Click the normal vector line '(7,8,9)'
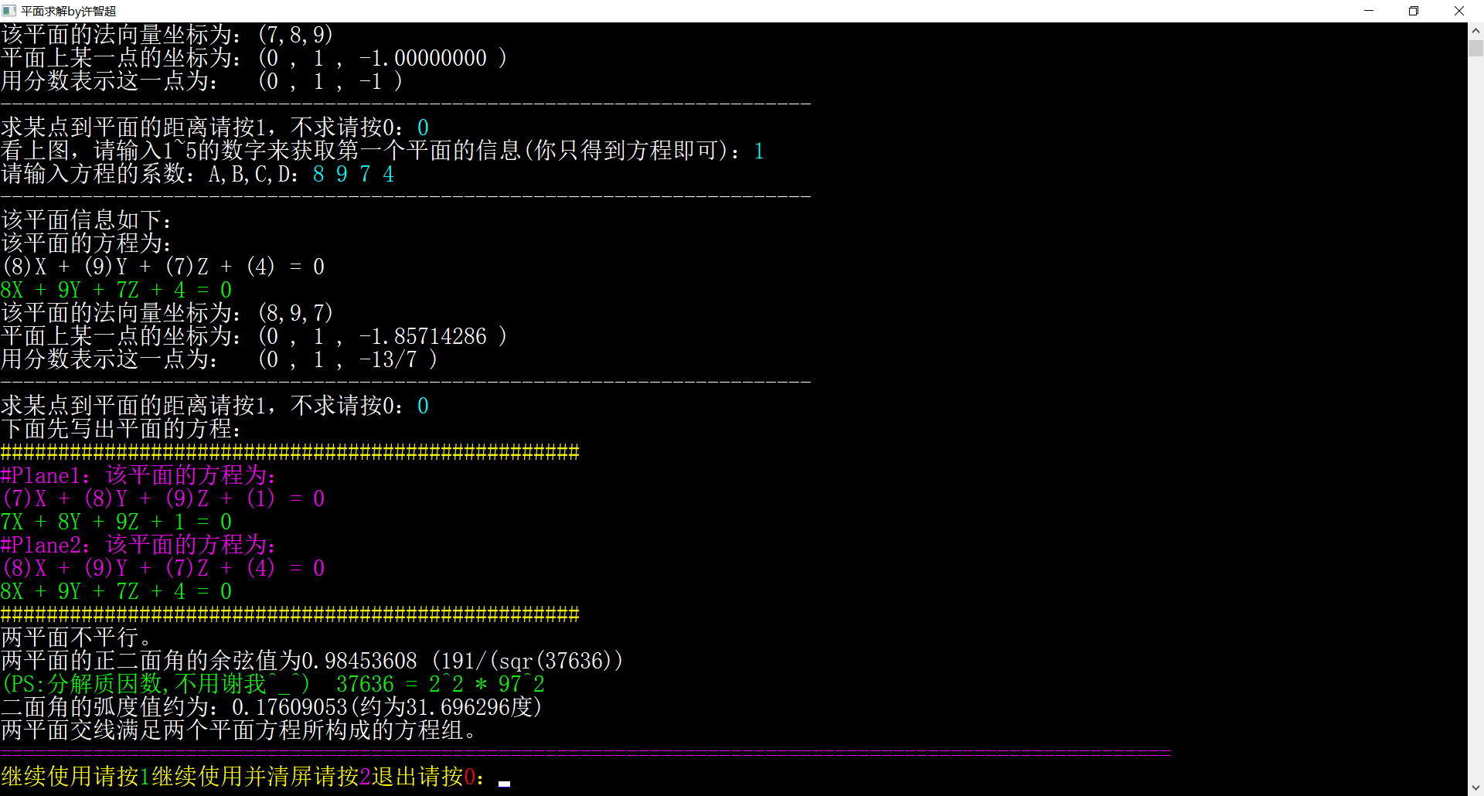The width and height of the screenshot is (1484, 796). pyautogui.click(x=167, y=35)
